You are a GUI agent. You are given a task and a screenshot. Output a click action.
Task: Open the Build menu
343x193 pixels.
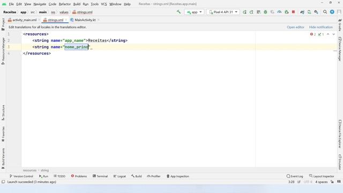(x=77, y=4)
